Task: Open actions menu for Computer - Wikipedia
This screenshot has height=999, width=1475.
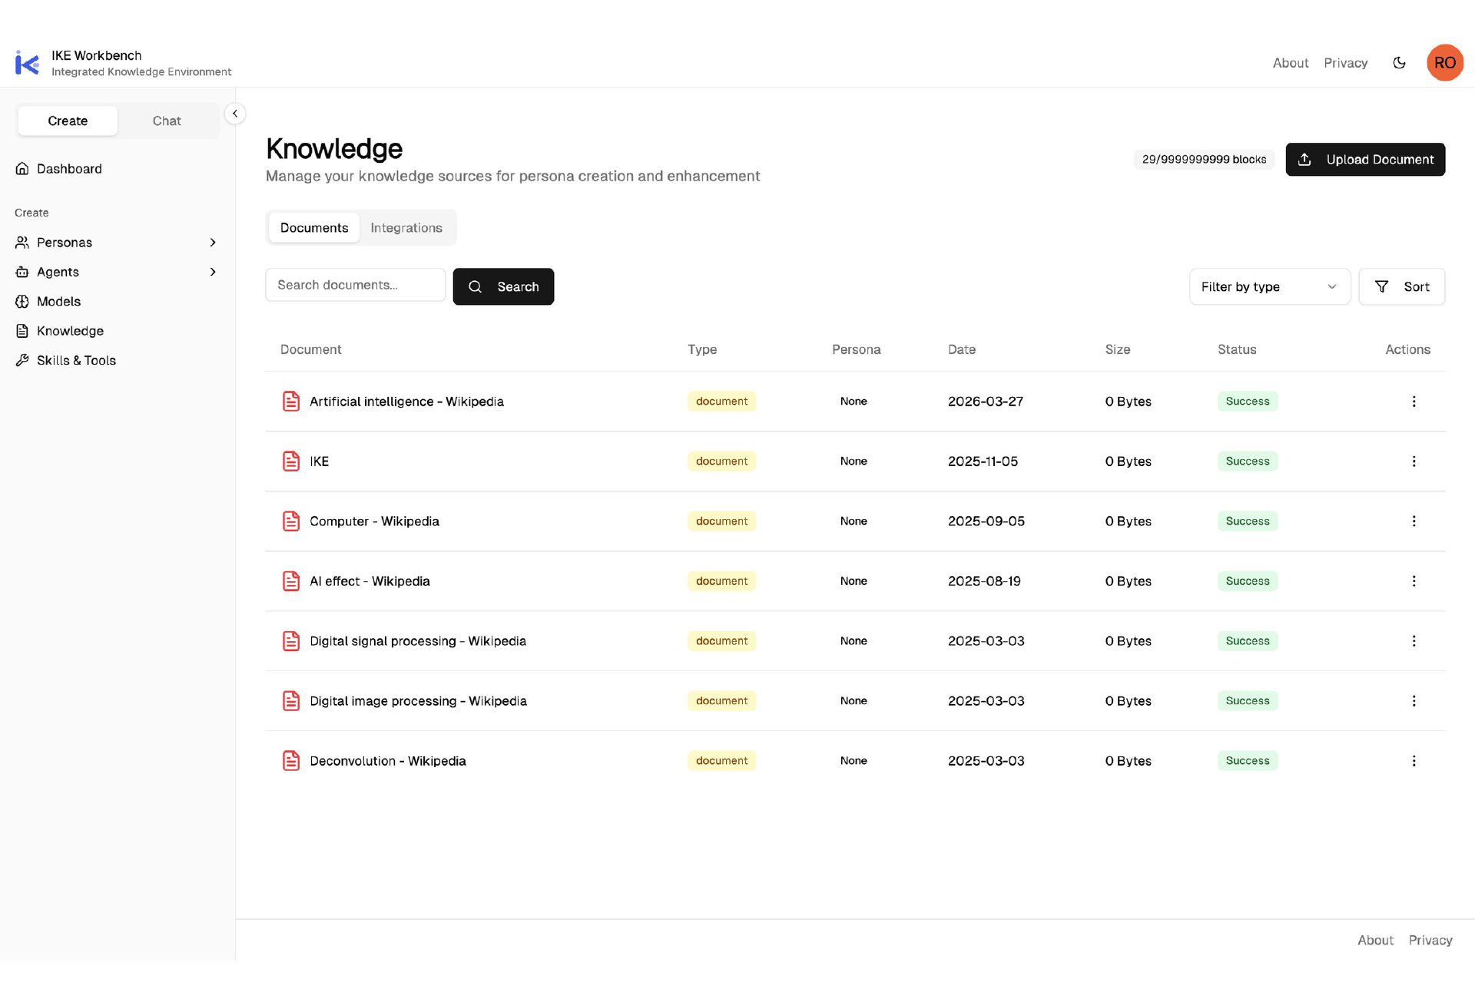Action: coord(1414,521)
